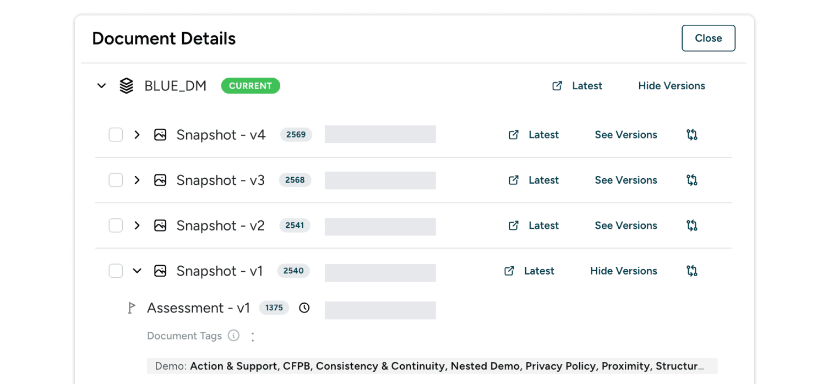Click the compare icon for Snapshot - v1
Screen dimensions: 828x384
pyautogui.click(x=692, y=271)
